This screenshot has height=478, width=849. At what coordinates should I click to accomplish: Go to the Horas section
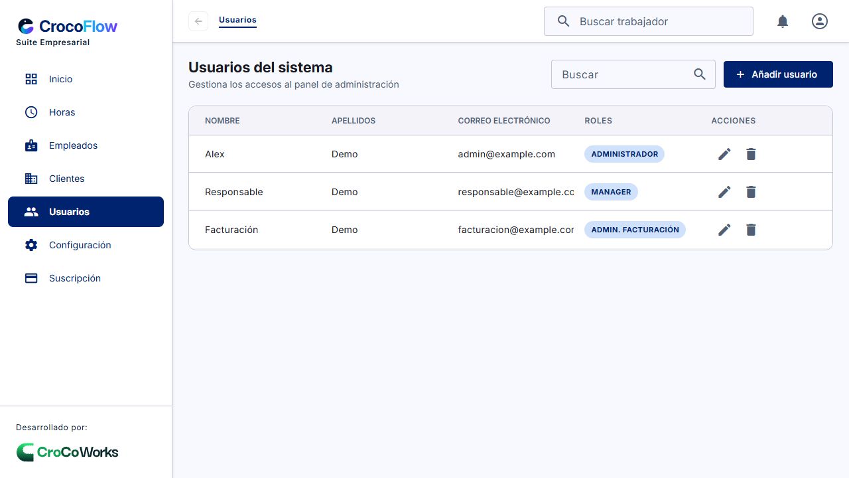pos(86,112)
